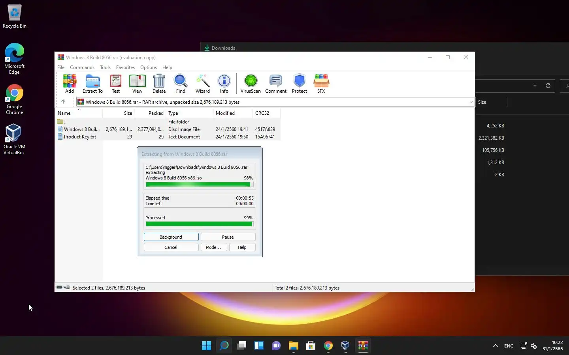This screenshot has height=355, width=569.
Task: Cancel the extraction
Action: point(171,247)
